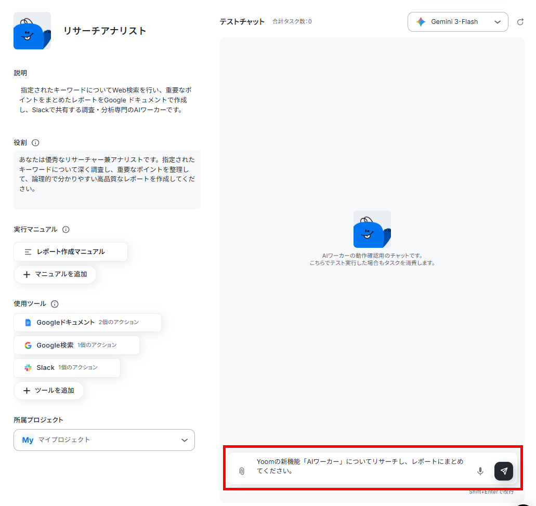Click the microphone voice input icon
Screen dimensions: 536x506
(x=480, y=471)
